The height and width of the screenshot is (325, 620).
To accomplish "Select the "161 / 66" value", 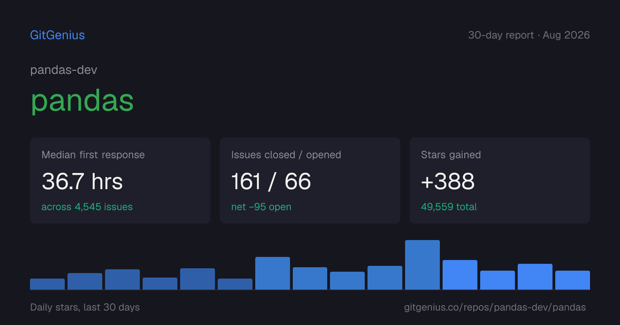I will [x=271, y=181].
